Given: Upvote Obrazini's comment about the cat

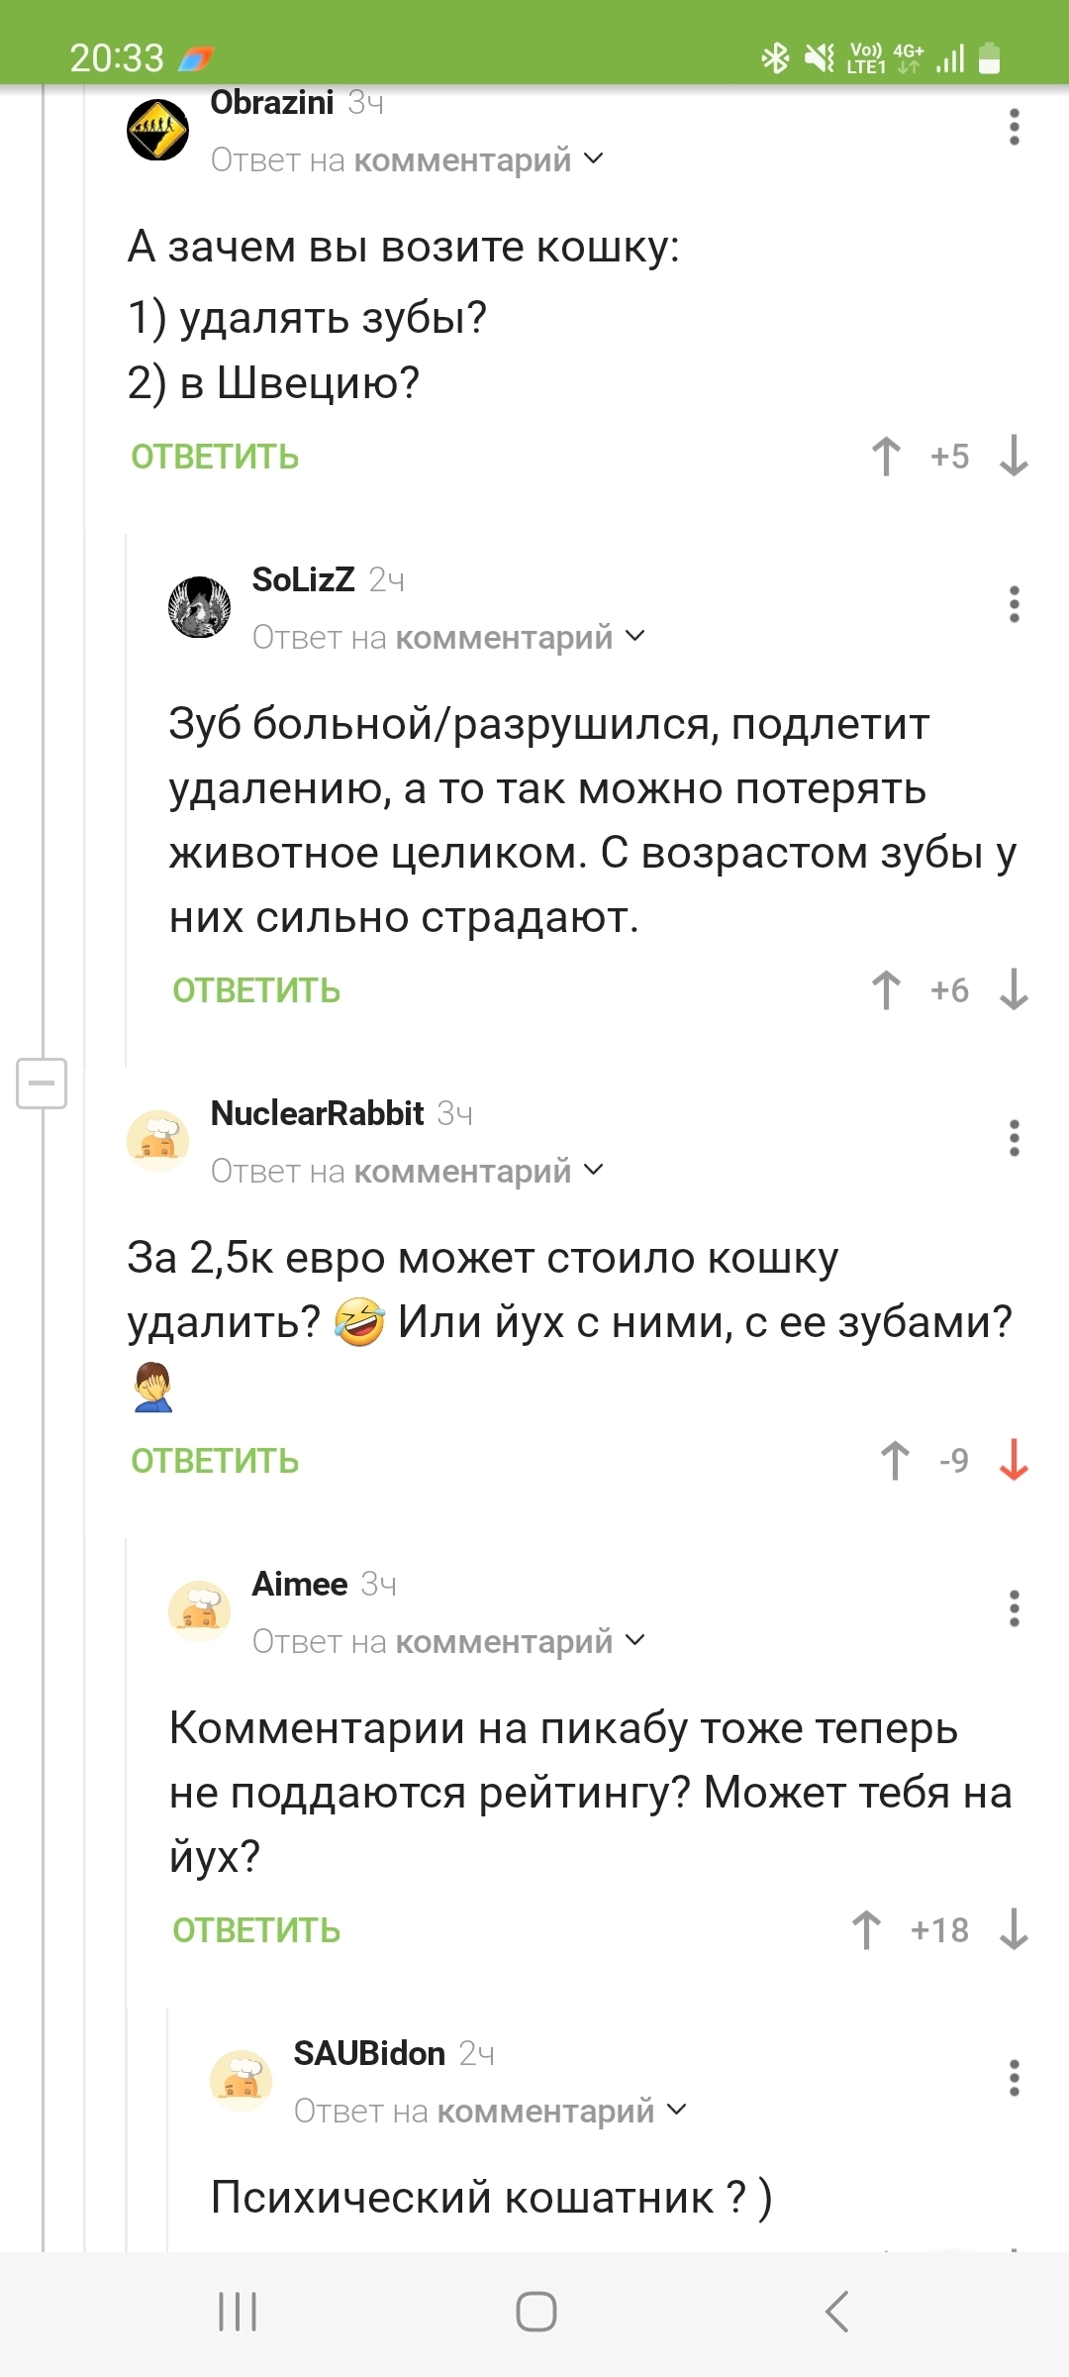Looking at the screenshot, I should point(886,457).
